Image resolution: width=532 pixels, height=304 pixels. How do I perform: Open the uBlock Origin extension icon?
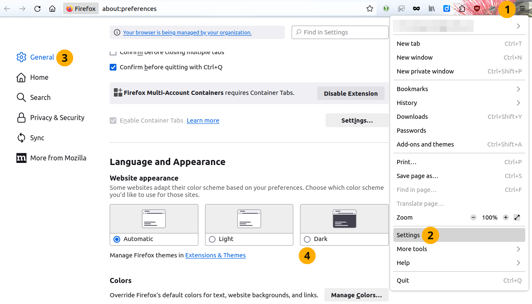coord(477,8)
